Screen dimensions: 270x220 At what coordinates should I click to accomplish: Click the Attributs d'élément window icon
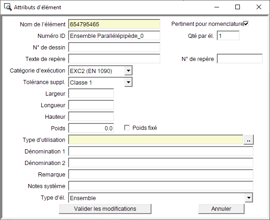pos(7,7)
